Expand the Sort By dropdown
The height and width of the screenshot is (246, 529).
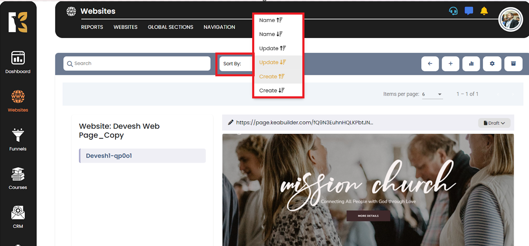236,64
